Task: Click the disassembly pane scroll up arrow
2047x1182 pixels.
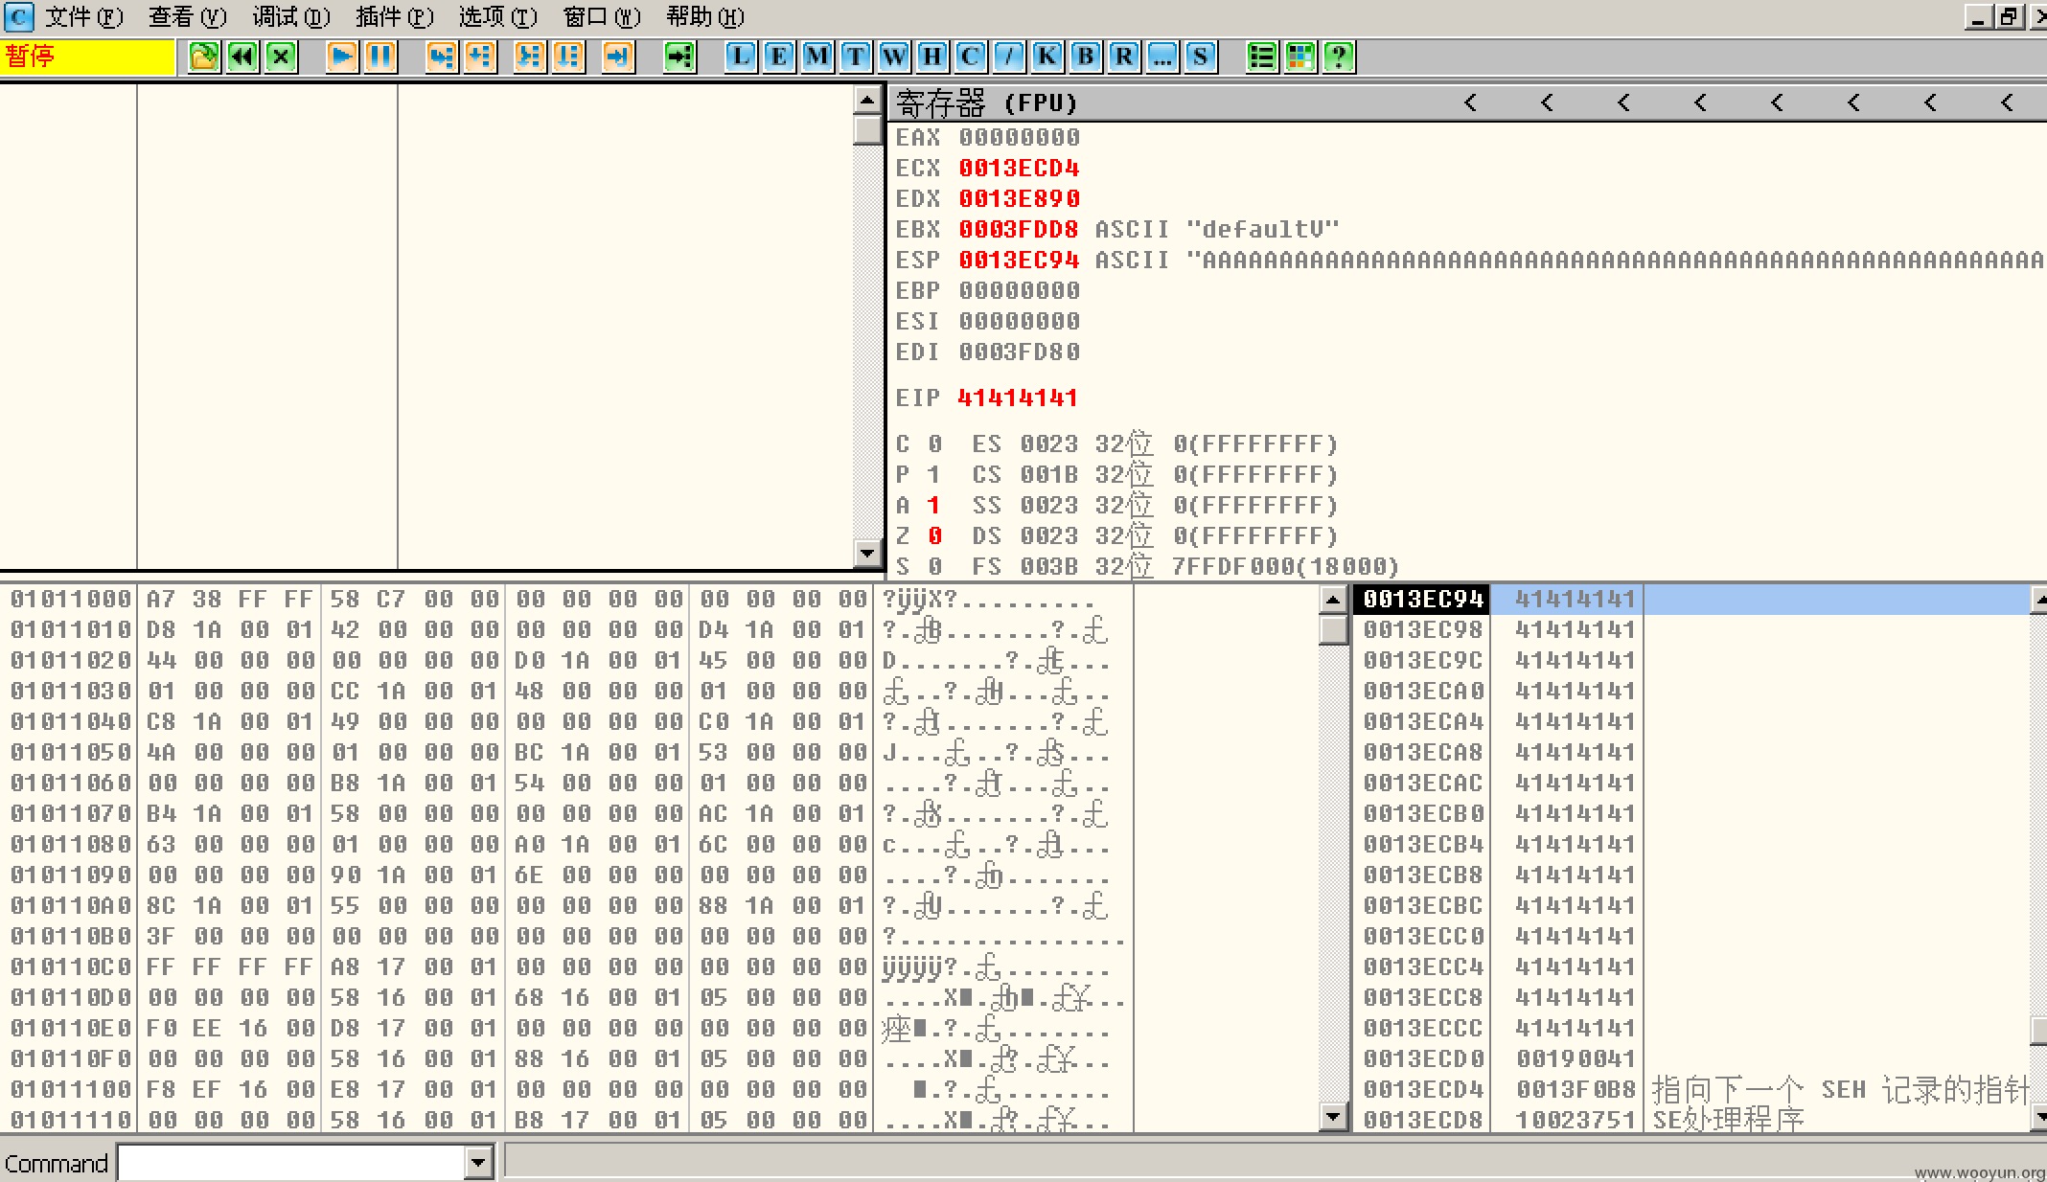Action: tap(867, 100)
